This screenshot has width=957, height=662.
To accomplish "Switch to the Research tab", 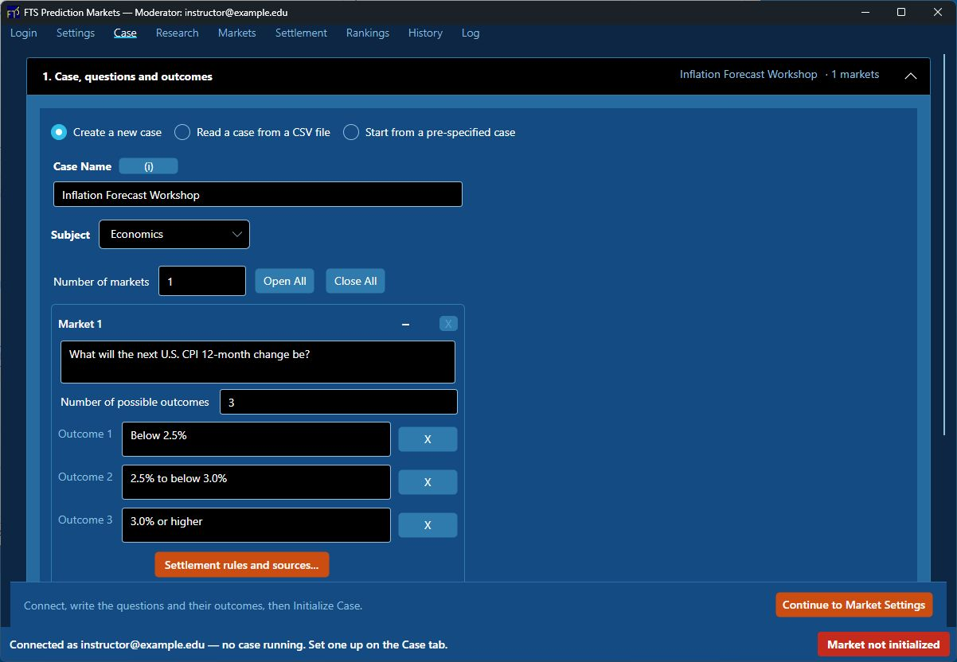I will coord(178,33).
